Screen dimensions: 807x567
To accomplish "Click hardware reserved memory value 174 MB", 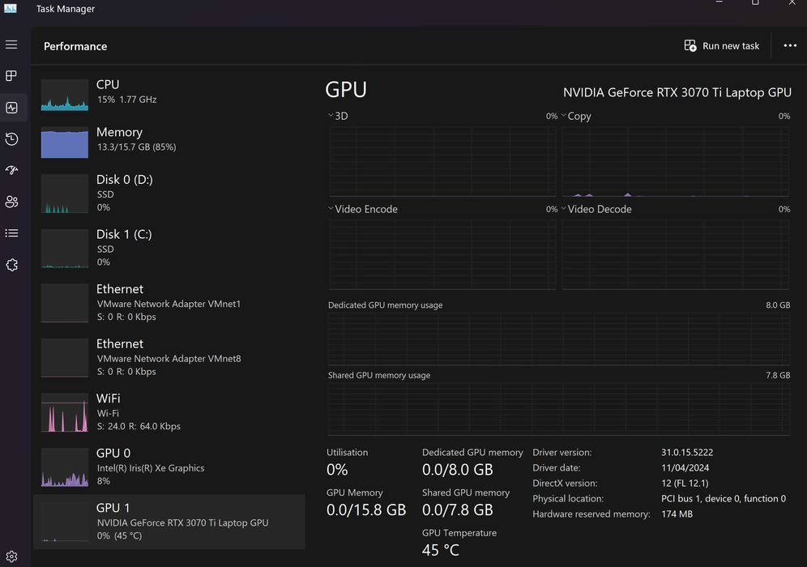I will click(x=677, y=514).
